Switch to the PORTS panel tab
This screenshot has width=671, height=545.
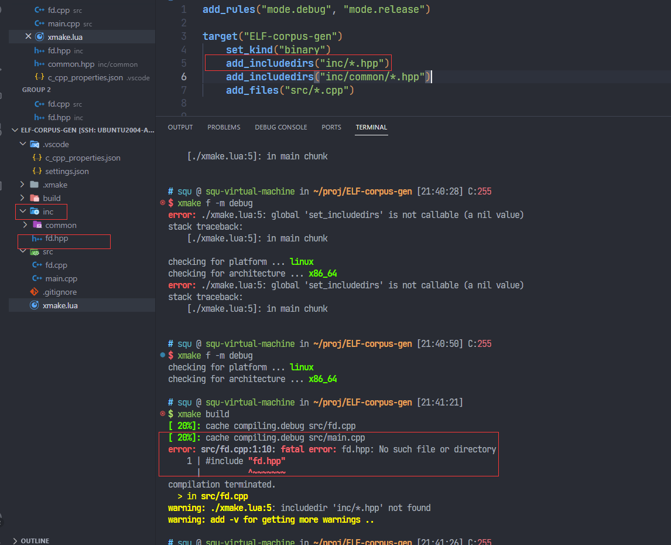(x=331, y=127)
